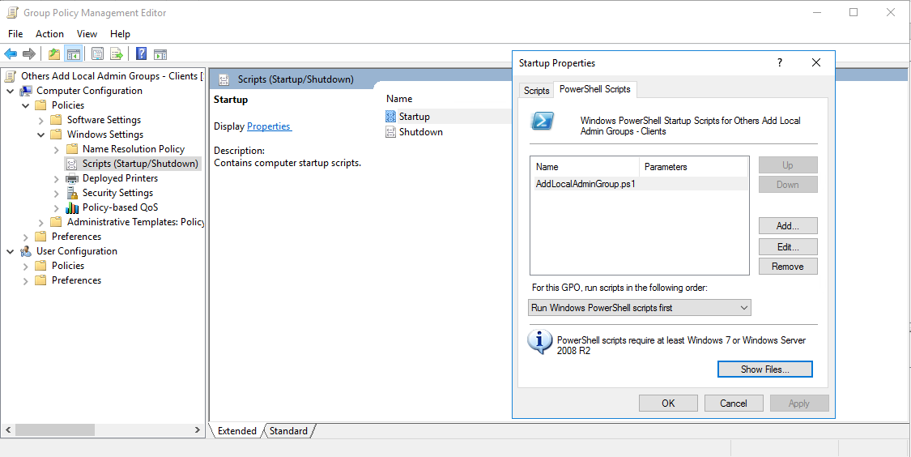Click the Administrative Templates folder icon
The image size is (911, 457).
[57, 222]
